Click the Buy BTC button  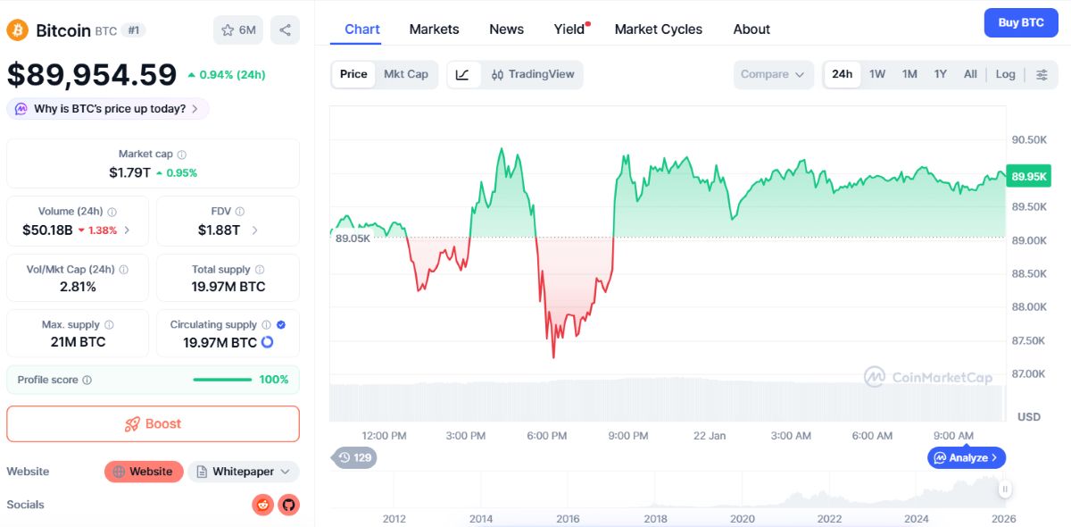tap(1020, 22)
